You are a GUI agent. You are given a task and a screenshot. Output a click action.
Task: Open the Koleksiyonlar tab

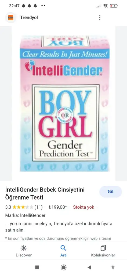pyautogui.click(x=103, y=251)
